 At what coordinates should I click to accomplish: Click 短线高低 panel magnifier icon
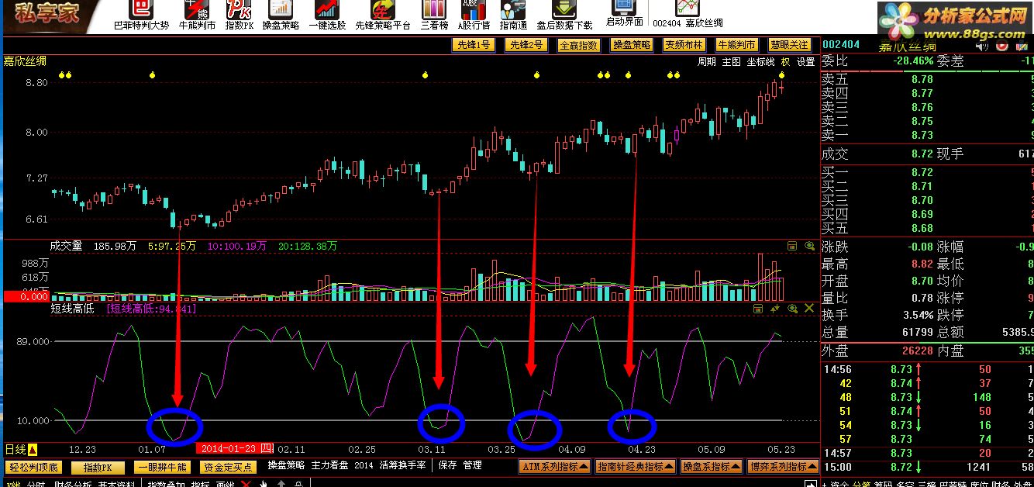click(792, 309)
